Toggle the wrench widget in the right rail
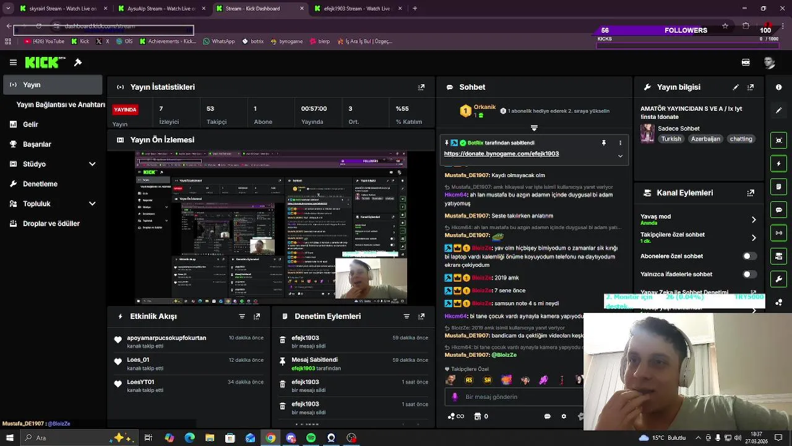Image resolution: width=792 pixels, height=446 pixels. click(x=779, y=279)
